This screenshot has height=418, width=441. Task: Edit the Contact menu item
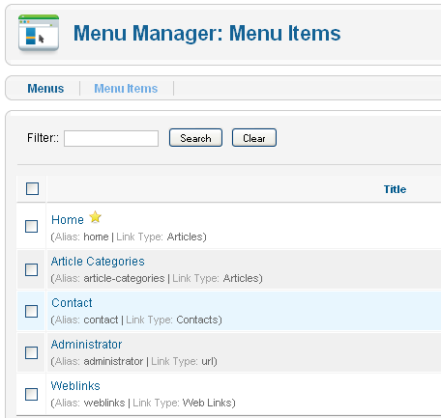[x=72, y=303]
